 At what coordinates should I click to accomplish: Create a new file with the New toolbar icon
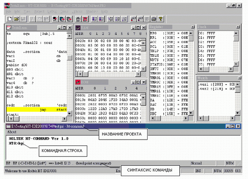(10, 19)
